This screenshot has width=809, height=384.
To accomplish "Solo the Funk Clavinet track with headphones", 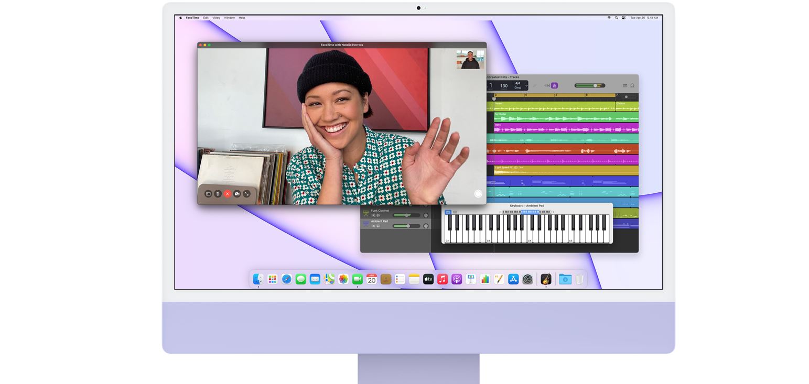I will [378, 215].
